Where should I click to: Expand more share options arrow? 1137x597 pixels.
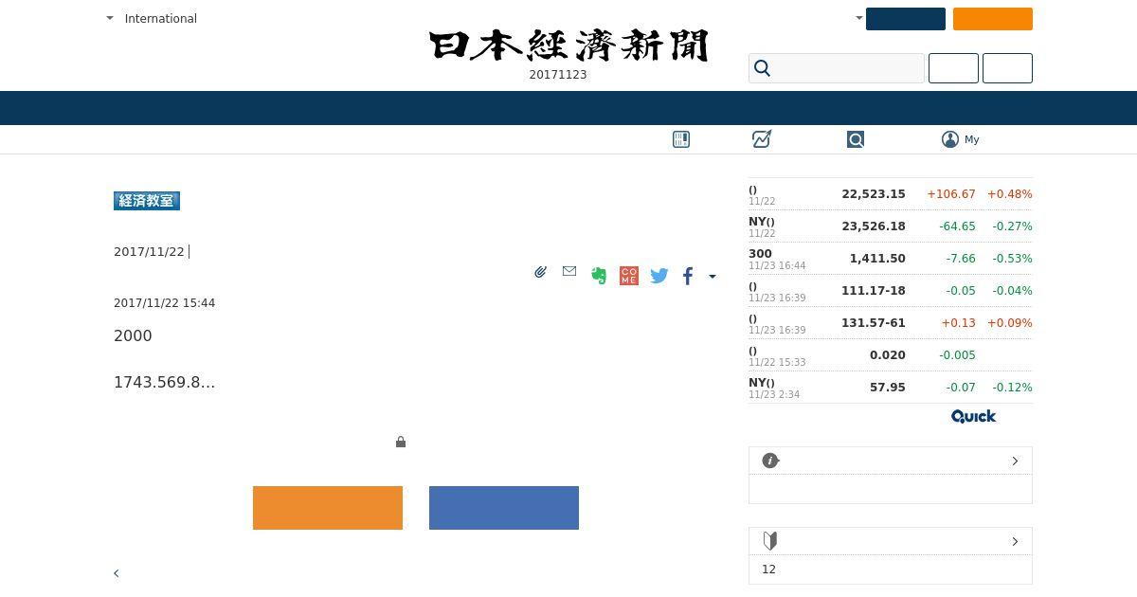713,277
